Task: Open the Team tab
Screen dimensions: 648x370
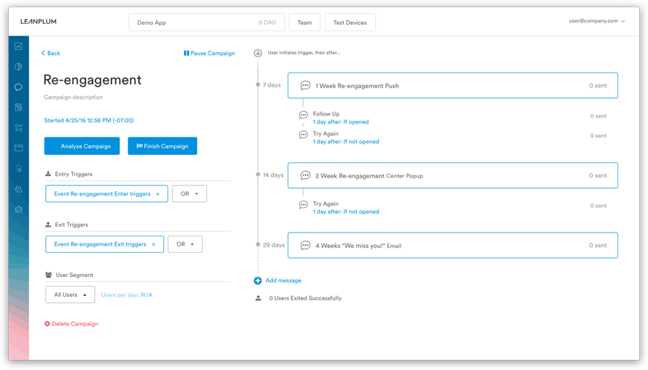Action: (304, 23)
